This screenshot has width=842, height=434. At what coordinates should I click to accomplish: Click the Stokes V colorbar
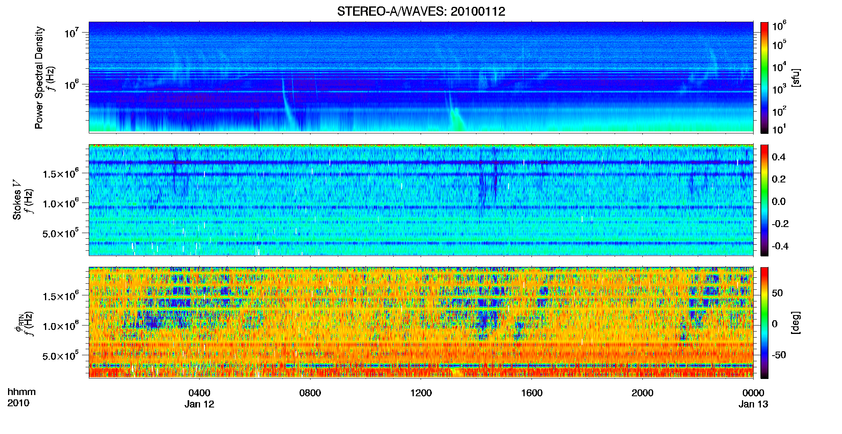[x=764, y=200]
